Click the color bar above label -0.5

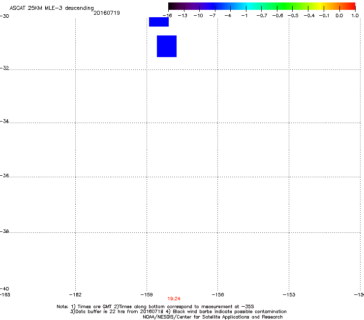tap(293, 6)
